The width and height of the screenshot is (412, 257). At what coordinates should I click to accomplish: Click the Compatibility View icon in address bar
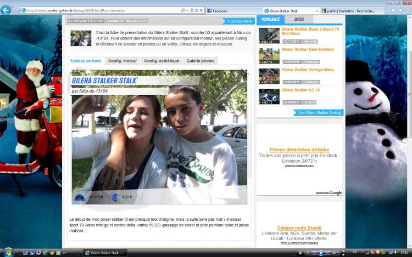tap(192, 10)
